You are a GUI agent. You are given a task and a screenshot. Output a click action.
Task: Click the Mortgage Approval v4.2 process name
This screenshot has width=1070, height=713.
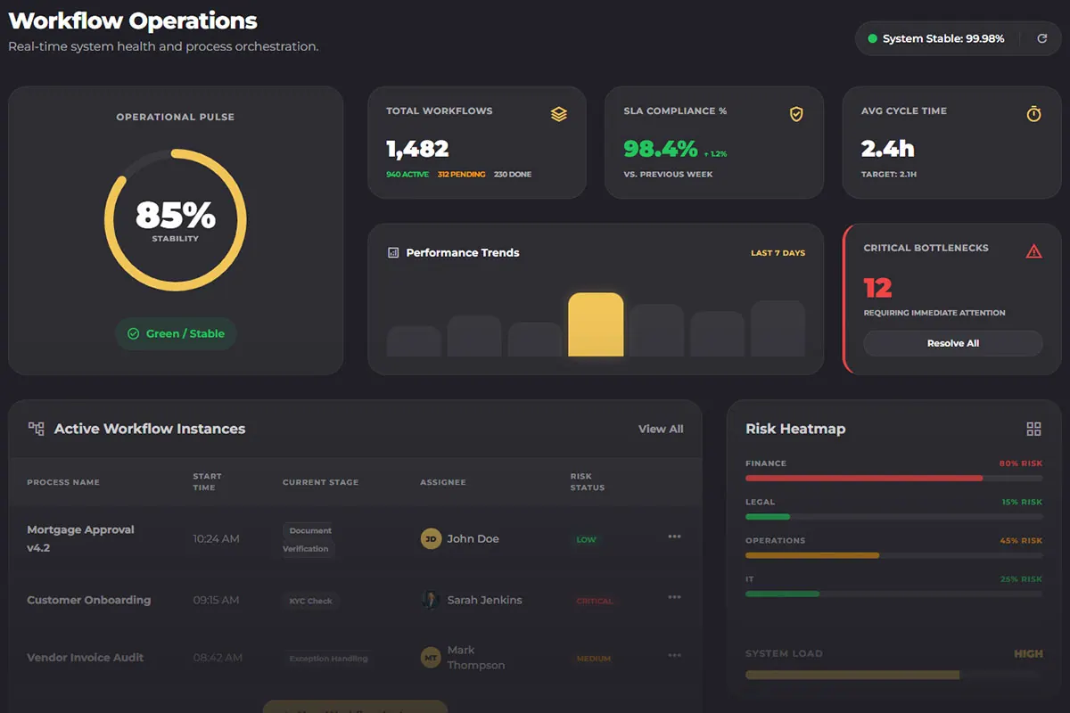tap(80, 538)
